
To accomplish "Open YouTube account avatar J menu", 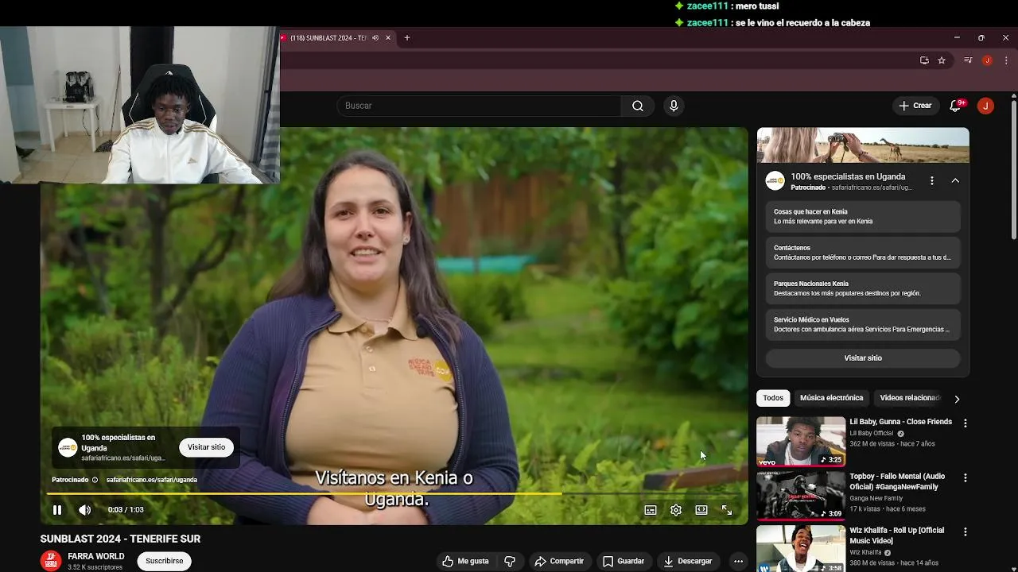I will coord(985,106).
